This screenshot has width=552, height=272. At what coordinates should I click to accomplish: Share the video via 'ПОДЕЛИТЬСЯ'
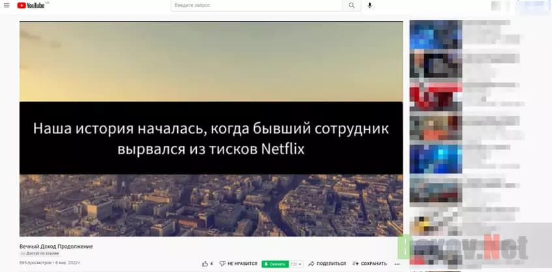tap(327, 264)
